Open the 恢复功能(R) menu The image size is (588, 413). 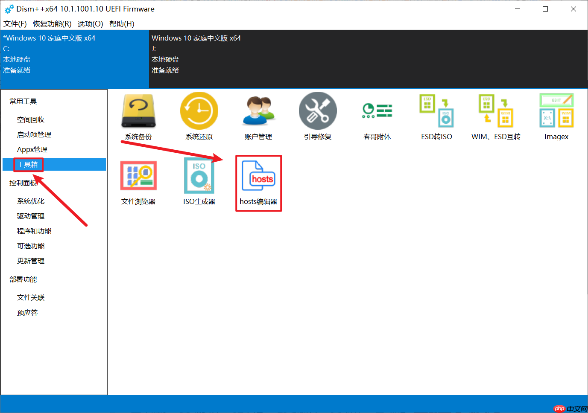click(x=52, y=24)
